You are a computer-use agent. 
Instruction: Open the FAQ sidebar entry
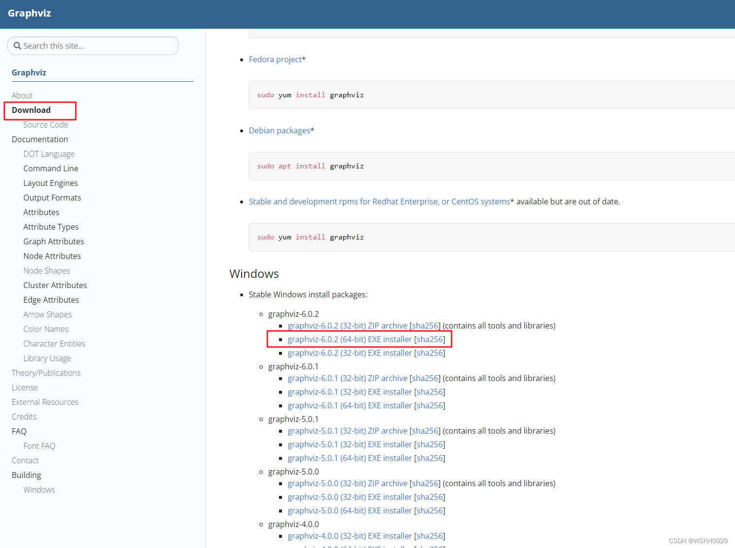point(19,431)
